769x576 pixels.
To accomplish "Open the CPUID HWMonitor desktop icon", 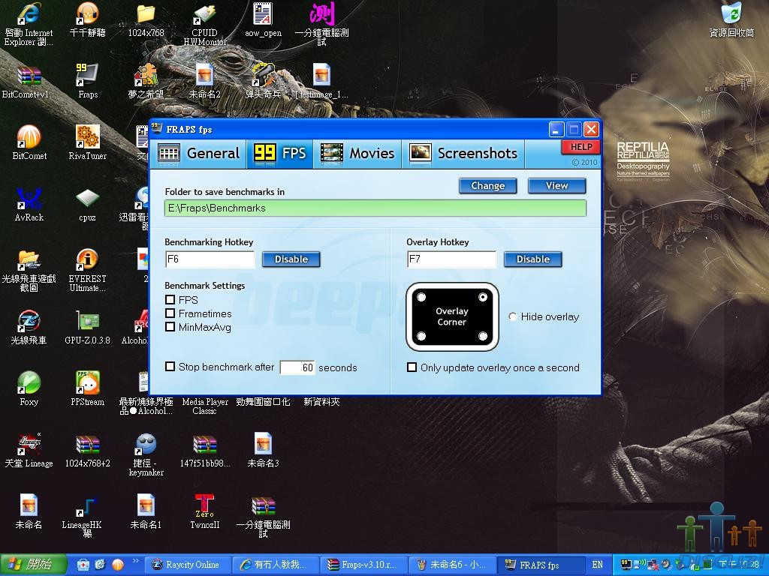I will [x=204, y=15].
